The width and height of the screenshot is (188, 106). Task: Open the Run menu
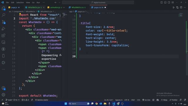(38, 2)
